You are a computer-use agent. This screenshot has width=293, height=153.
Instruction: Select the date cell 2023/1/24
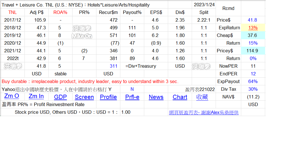204,5
